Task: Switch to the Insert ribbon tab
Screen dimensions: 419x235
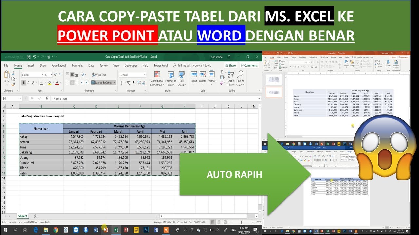Action: tap(31, 65)
